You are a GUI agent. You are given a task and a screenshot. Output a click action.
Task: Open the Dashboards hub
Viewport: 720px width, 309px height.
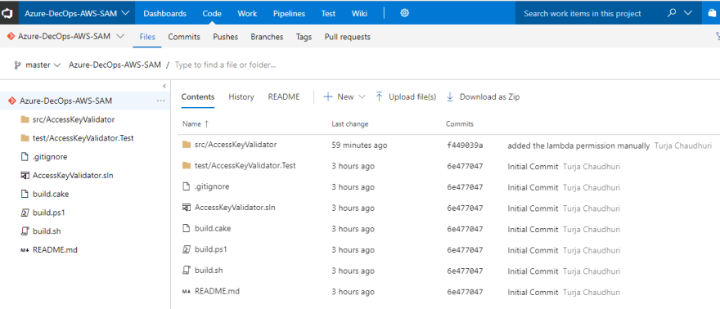[x=164, y=13]
